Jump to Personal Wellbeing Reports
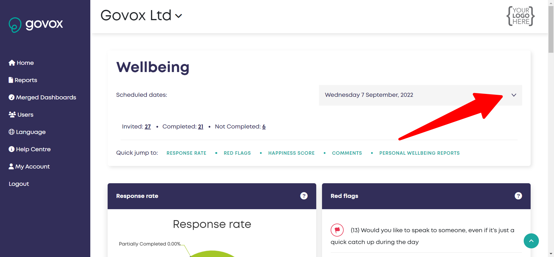This screenshot has height=257, width=554. click(x=419, y=153)
